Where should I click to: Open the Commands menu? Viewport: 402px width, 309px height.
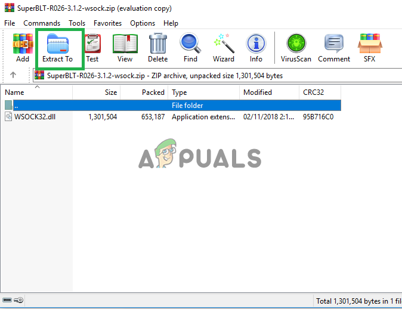(x=42, y=23)
